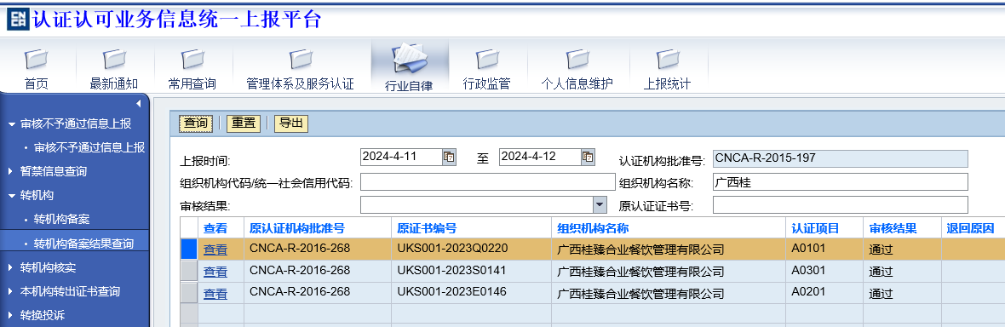
Task: Click the 重置 button
Action: tap(244, 123)
